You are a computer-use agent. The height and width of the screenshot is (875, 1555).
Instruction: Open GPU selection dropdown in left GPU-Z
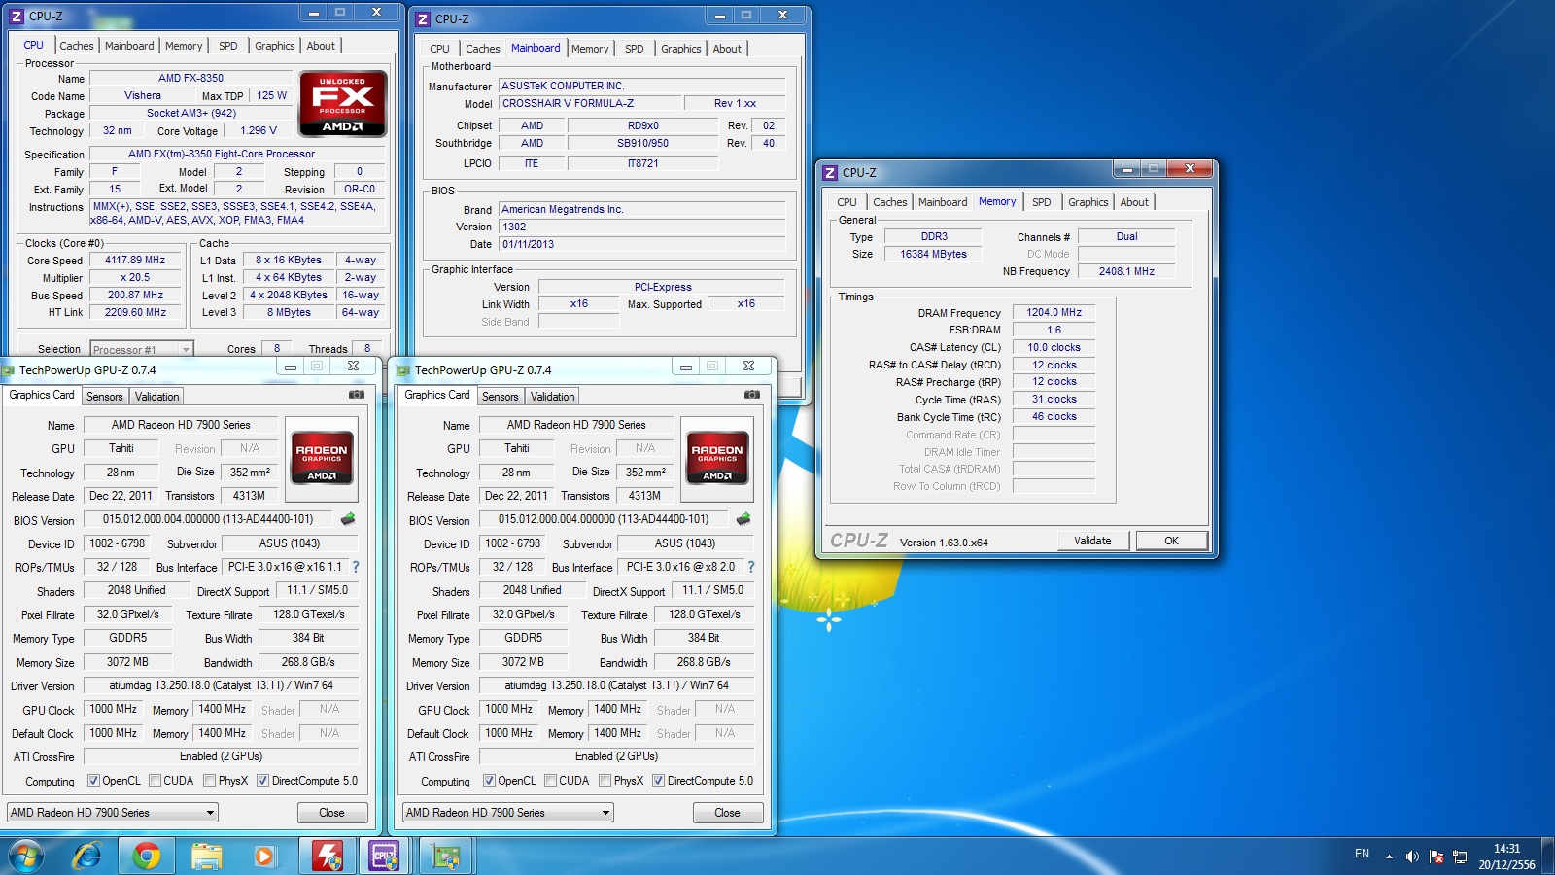click(x=210, y=813)
